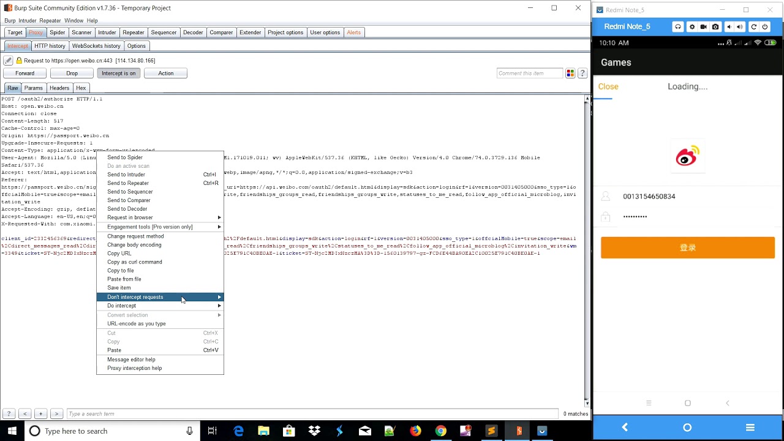Click the Action button
Image resolution: width=784 pixels, height=441 pixels.
pyautogui.click(x=165, y=73)
